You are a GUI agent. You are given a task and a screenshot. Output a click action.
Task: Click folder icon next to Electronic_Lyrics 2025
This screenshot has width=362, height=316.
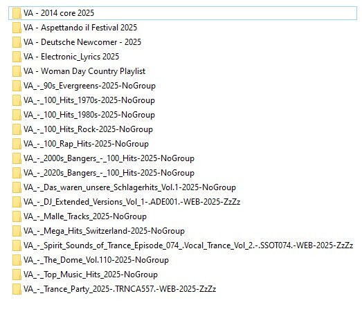point(17,57)
